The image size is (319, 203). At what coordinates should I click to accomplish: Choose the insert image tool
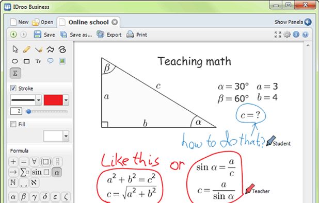(62, 61)
